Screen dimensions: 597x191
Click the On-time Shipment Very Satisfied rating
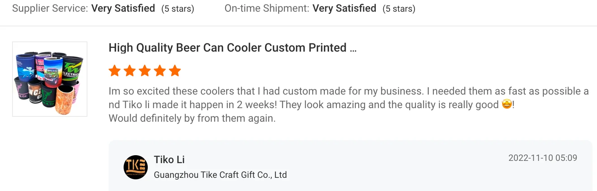coord(344,8)
